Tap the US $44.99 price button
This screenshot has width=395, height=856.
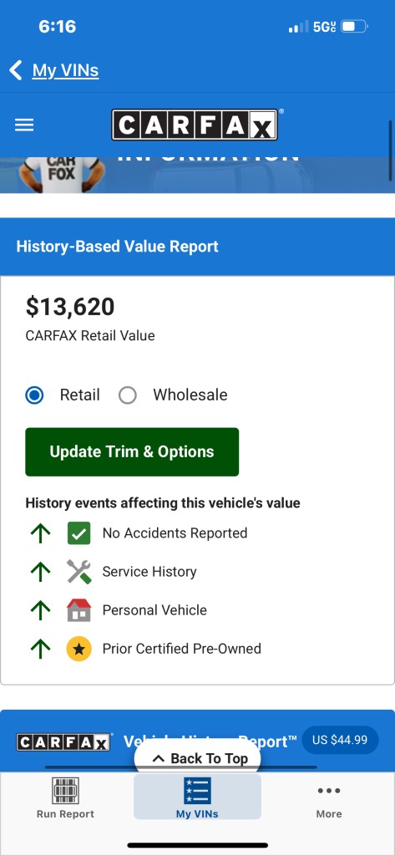(x=340, y=741)
